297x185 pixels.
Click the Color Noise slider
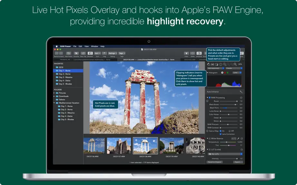point(228,114)
